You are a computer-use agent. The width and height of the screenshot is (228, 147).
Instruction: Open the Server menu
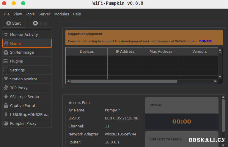(44, 14)
